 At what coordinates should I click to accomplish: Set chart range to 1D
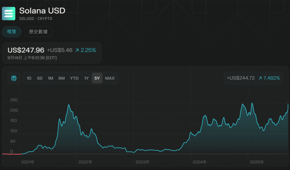[29, 78]
